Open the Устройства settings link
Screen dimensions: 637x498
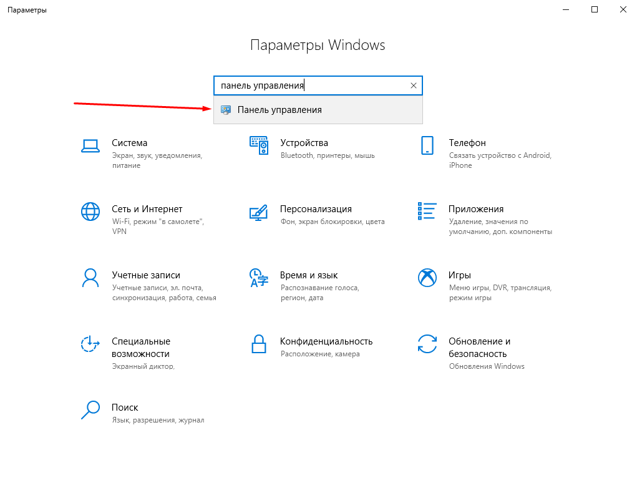pos(304,143)
